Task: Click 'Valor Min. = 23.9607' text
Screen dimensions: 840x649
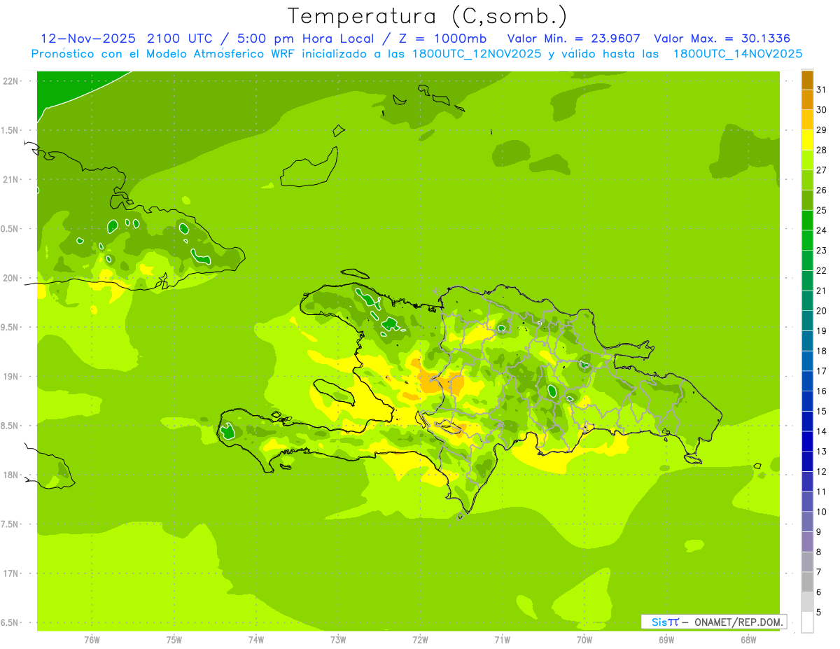Action: click(x=573, y=39)
